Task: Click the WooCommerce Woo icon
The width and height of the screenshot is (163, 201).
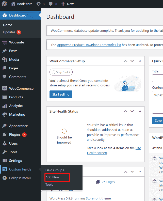Action: point(5,88)
